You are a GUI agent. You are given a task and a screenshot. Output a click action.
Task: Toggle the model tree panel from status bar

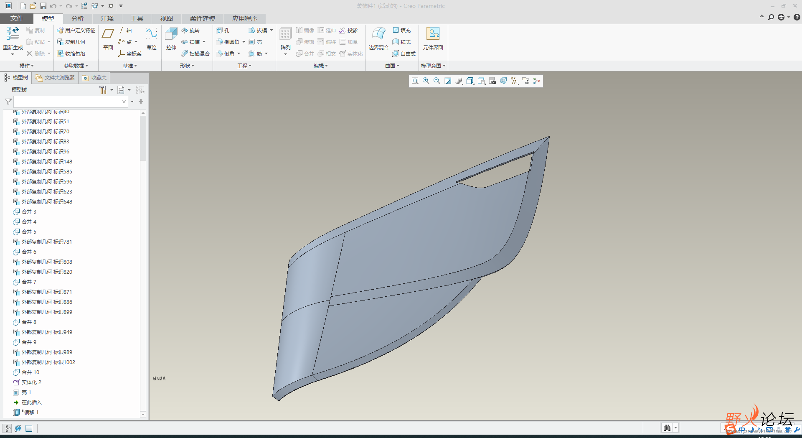[x=8, y=428]
